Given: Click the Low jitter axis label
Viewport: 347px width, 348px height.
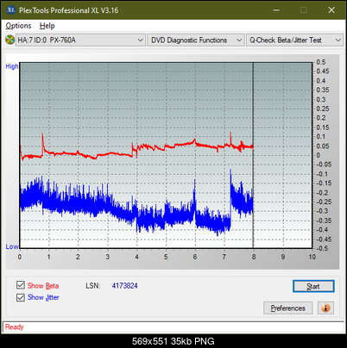Looking at the screenshot, I should click(12, 246).
